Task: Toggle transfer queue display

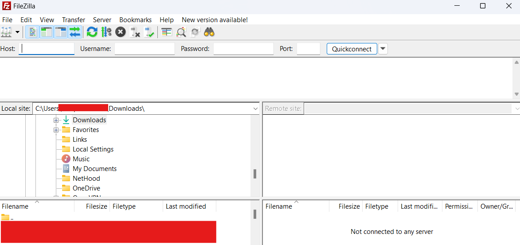Action: (75, 32)
